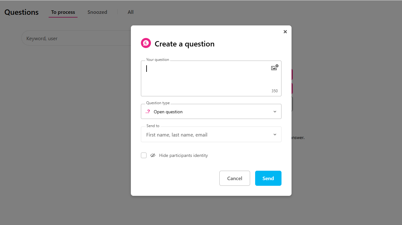Screen dimensions: 402x225
Task: Switch to the To process tab
Action: (63, 12)
